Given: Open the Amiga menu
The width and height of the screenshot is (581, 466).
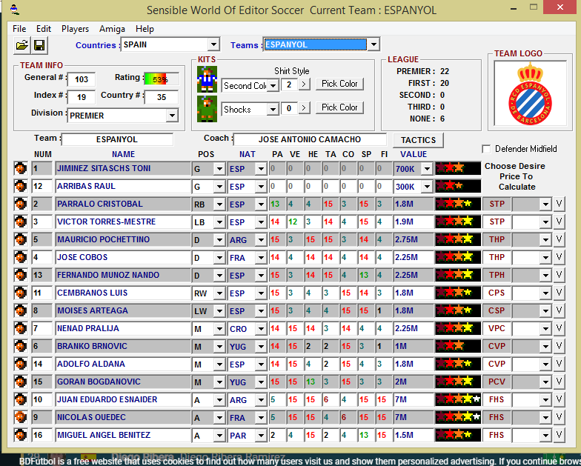Looking at the screenshot, I should (112, 29).
